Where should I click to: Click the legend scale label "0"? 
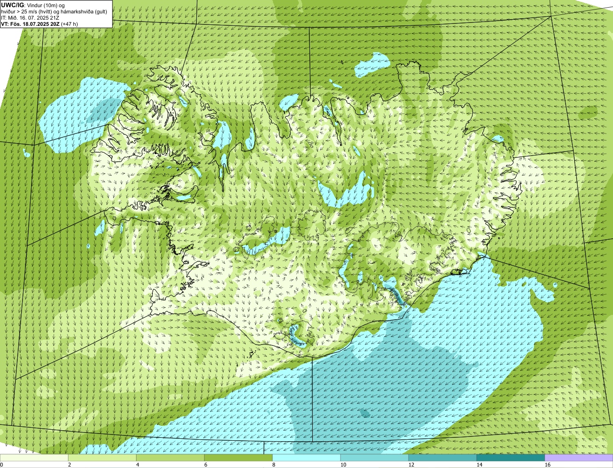tap(1, 465)
